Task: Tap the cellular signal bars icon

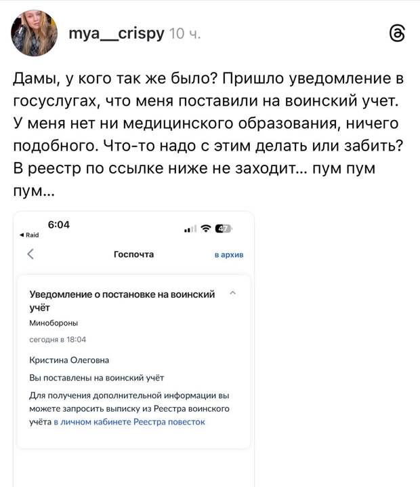Action: pos(190,229)
